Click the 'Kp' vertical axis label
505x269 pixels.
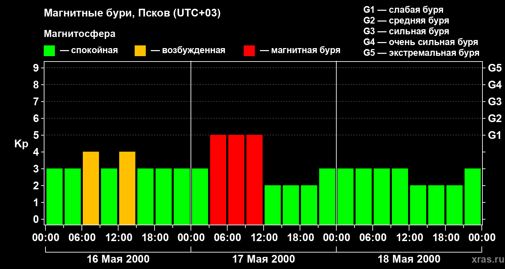(21, 144)
